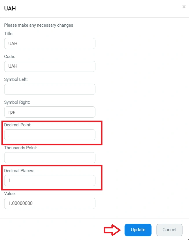This screenshot has width=189, height=240.
Task: Click the Symbol Right field containing грн
Action: point(49,112)
